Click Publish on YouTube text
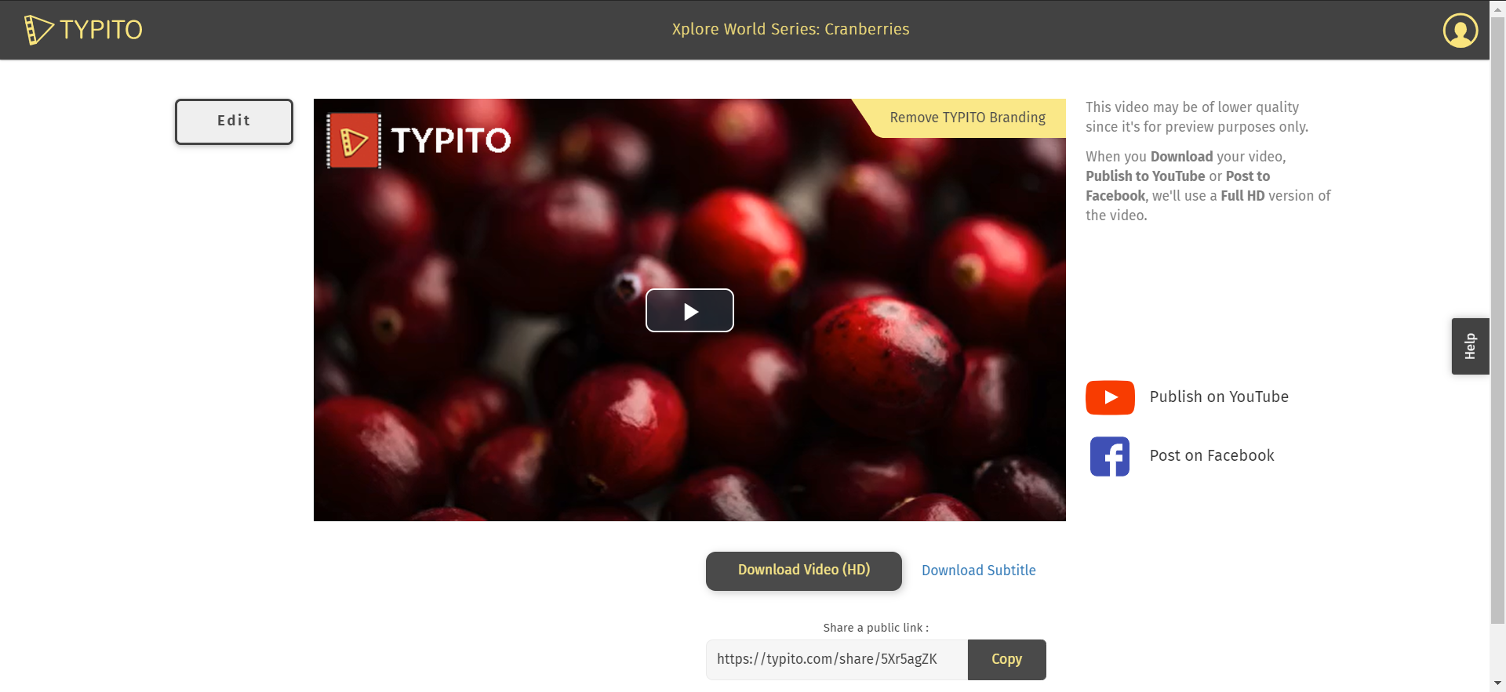 1219,397
